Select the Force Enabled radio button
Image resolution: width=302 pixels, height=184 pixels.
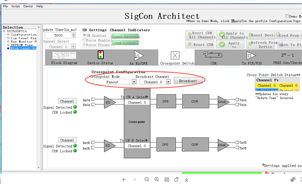pos(84,40)
